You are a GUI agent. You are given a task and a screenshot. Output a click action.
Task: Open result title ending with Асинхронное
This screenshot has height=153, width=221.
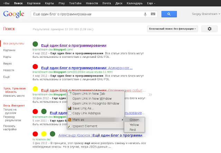point(87,68)
